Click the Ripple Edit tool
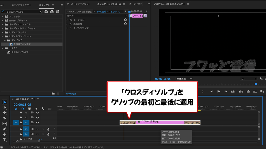The height and width of the screenshot is (149, 266). pyautogui.click(x=4, y=113)
